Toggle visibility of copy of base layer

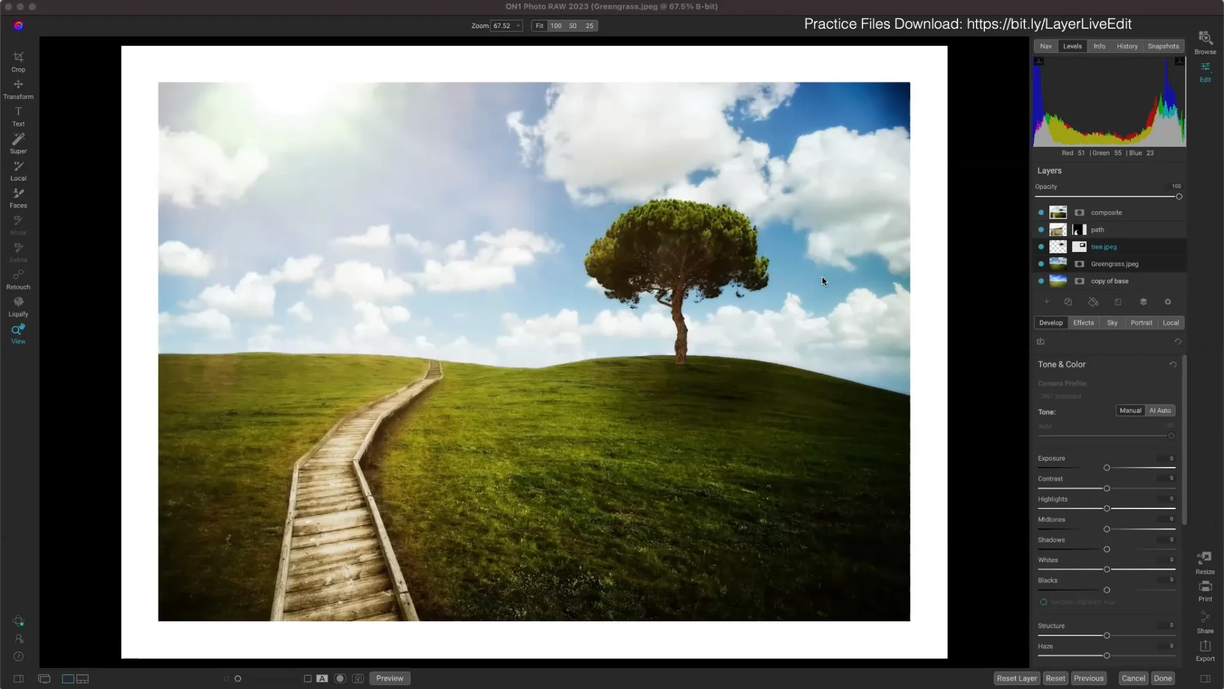tap(1041, 281)
